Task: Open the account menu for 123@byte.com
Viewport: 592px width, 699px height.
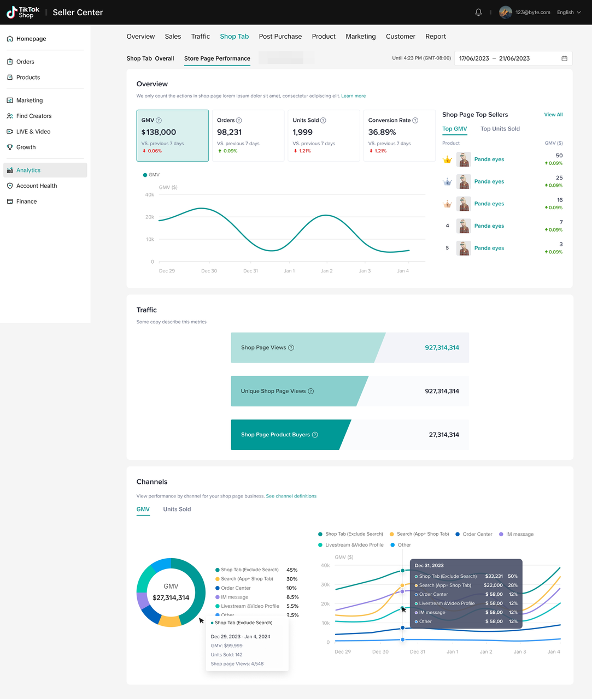Action: point(525,12)
